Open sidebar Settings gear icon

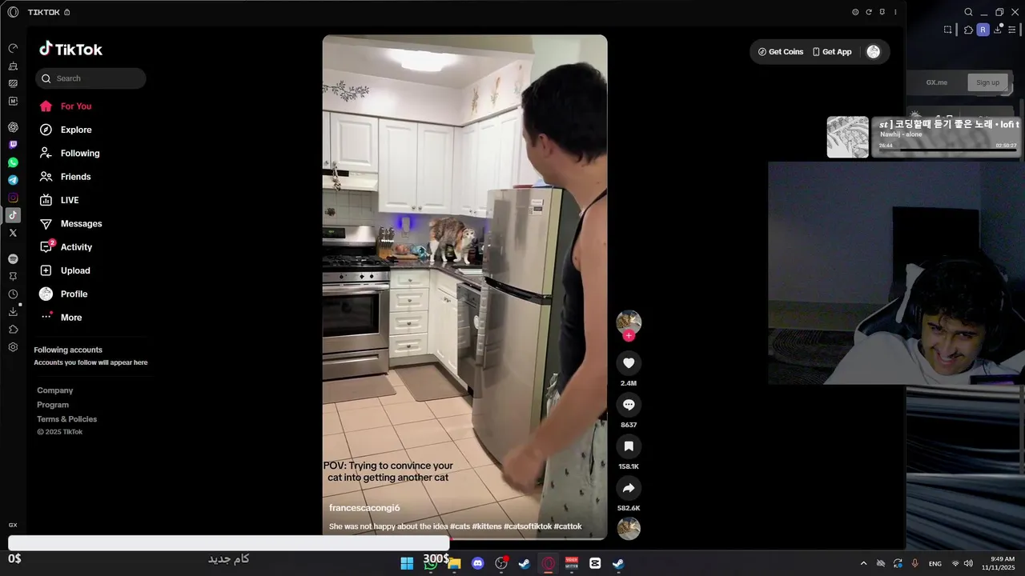pyautogui.click(x=13, y=347)
